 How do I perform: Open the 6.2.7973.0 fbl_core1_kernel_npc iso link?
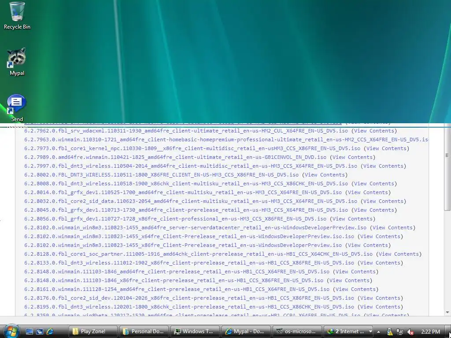point(192,148)
